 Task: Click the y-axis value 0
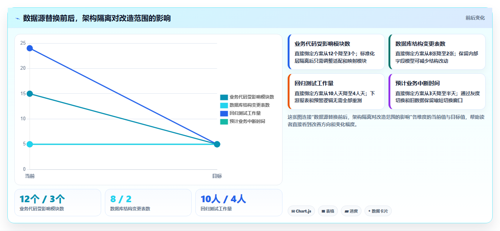(24, 169)
